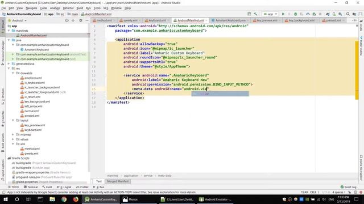Click the Collapse All icon in the Project panel

73,20
